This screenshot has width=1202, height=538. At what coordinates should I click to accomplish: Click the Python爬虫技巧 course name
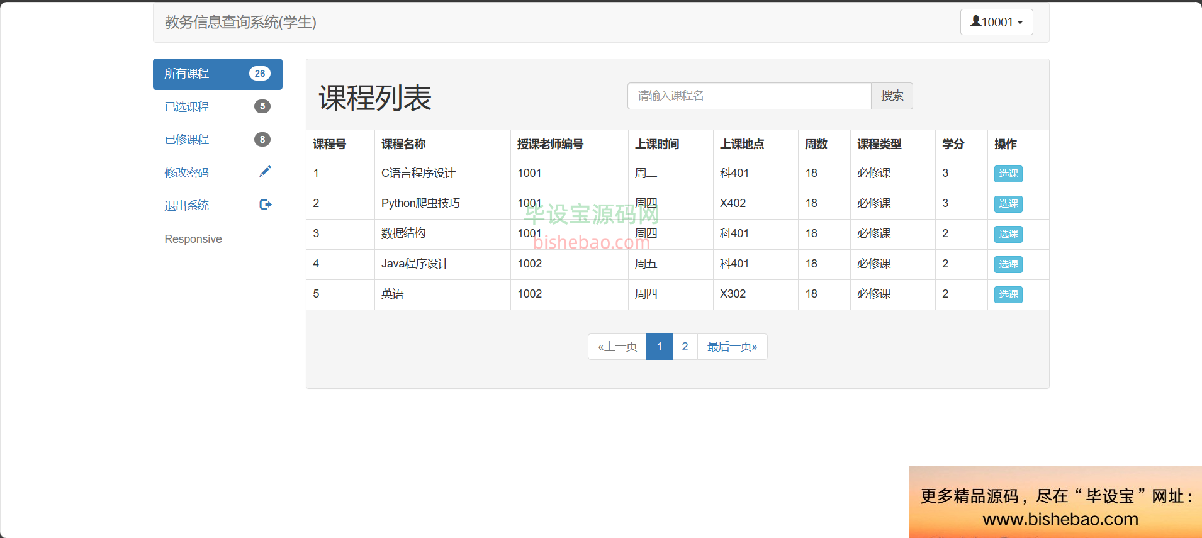[420, 203]
